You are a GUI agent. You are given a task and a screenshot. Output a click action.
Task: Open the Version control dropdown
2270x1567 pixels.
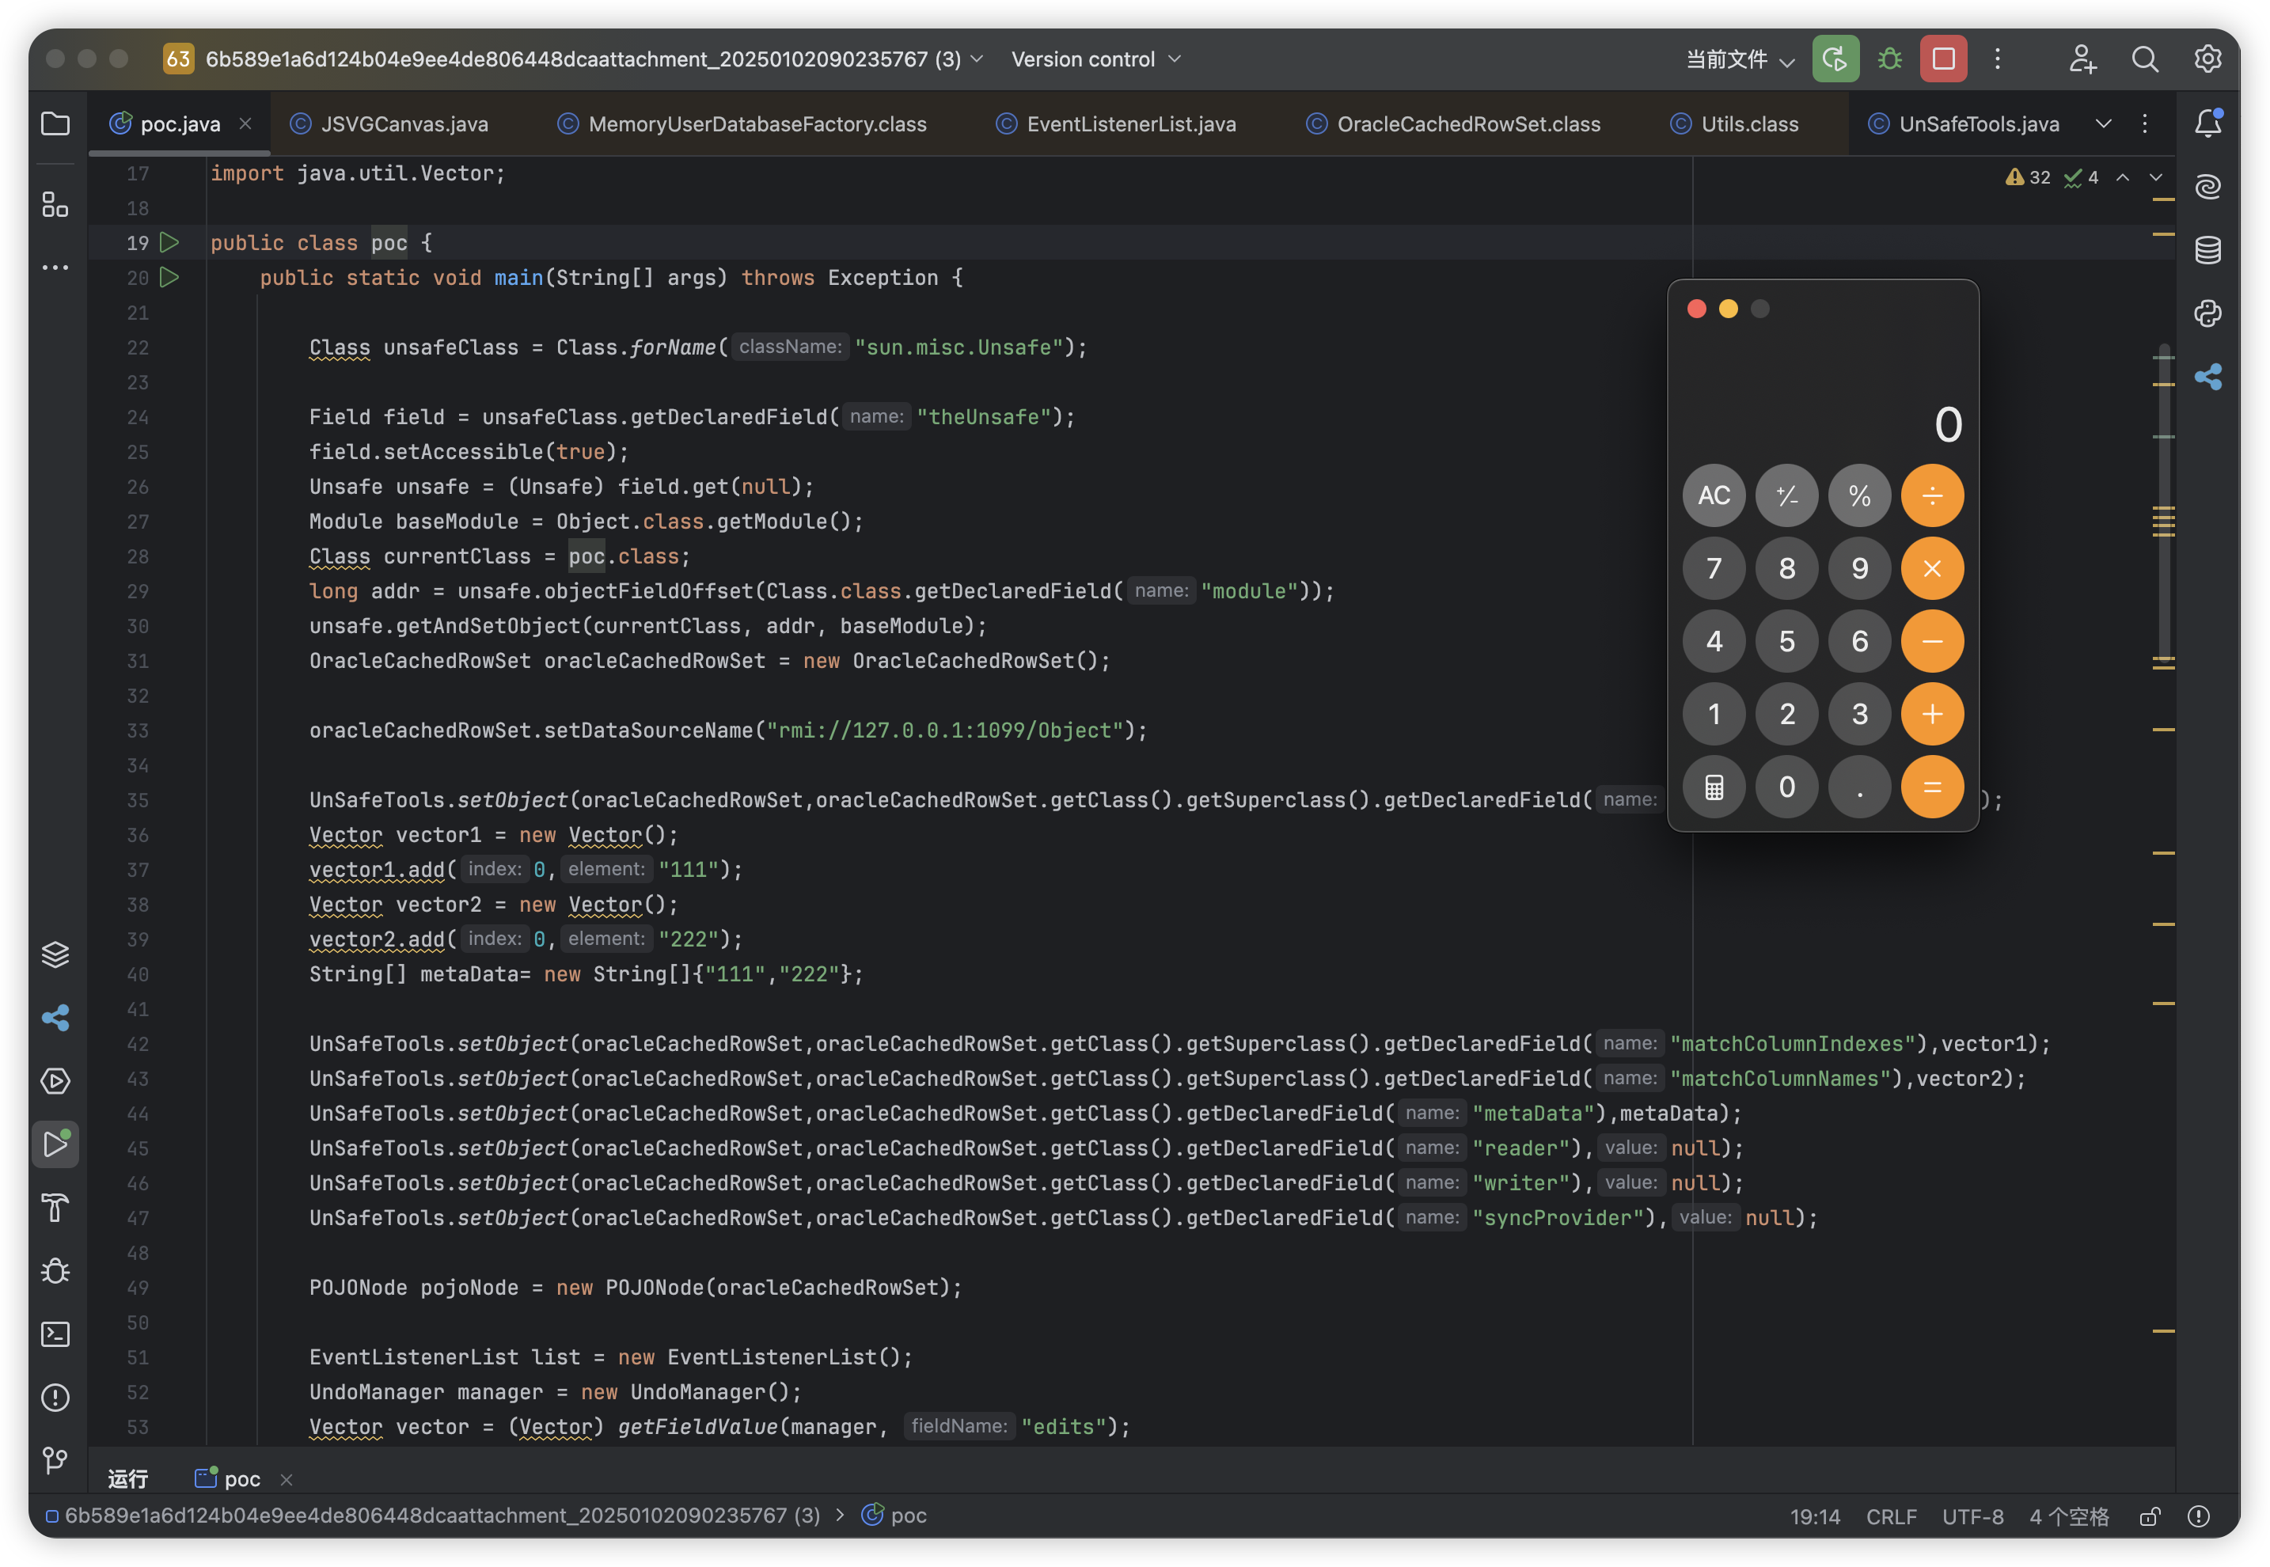(1095, 59)
